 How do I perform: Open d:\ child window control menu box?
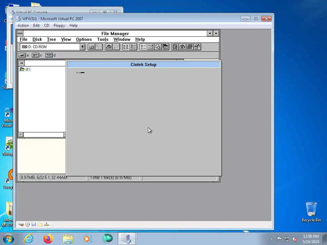21,63
